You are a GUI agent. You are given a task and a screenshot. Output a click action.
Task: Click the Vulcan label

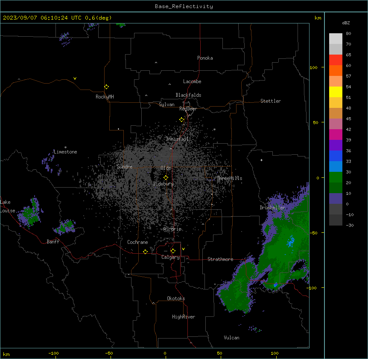(x=231, y=338)
